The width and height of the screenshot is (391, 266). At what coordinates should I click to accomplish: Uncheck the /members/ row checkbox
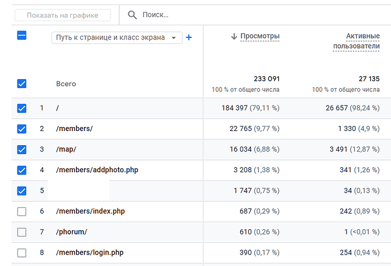22,129
